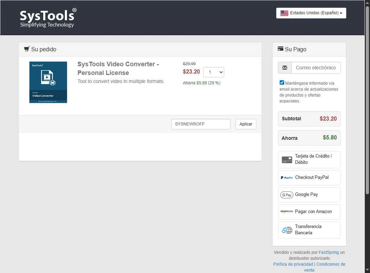Choose Pagar con Amazon payment option
This screenshot has width=370, height=273.
click(309, 212)
